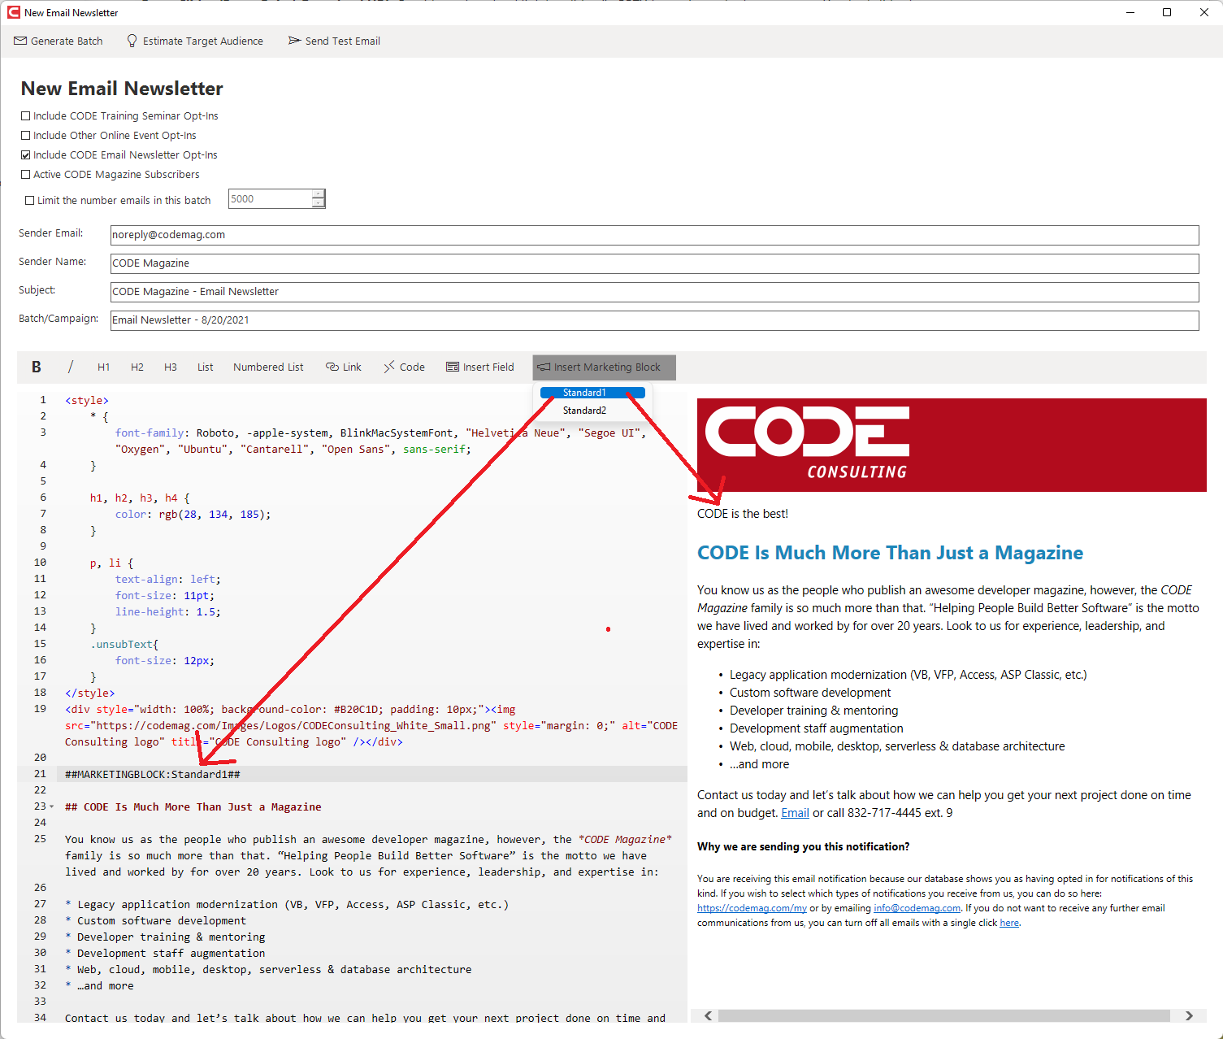This screenshot has height=1039, width=1223.
Task: Click the 'color: rgb(28, 134, 185);' line
Action: [193, 515]
